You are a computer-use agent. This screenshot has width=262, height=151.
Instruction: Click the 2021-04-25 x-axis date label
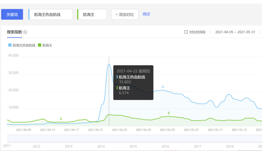click(119, 130)
